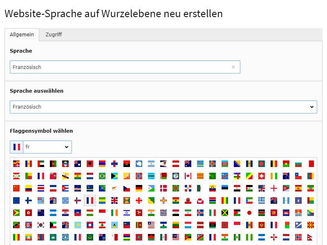Pick the Bangladesh flag
This screenshot has height=245, width=327.
click(262, 164)
